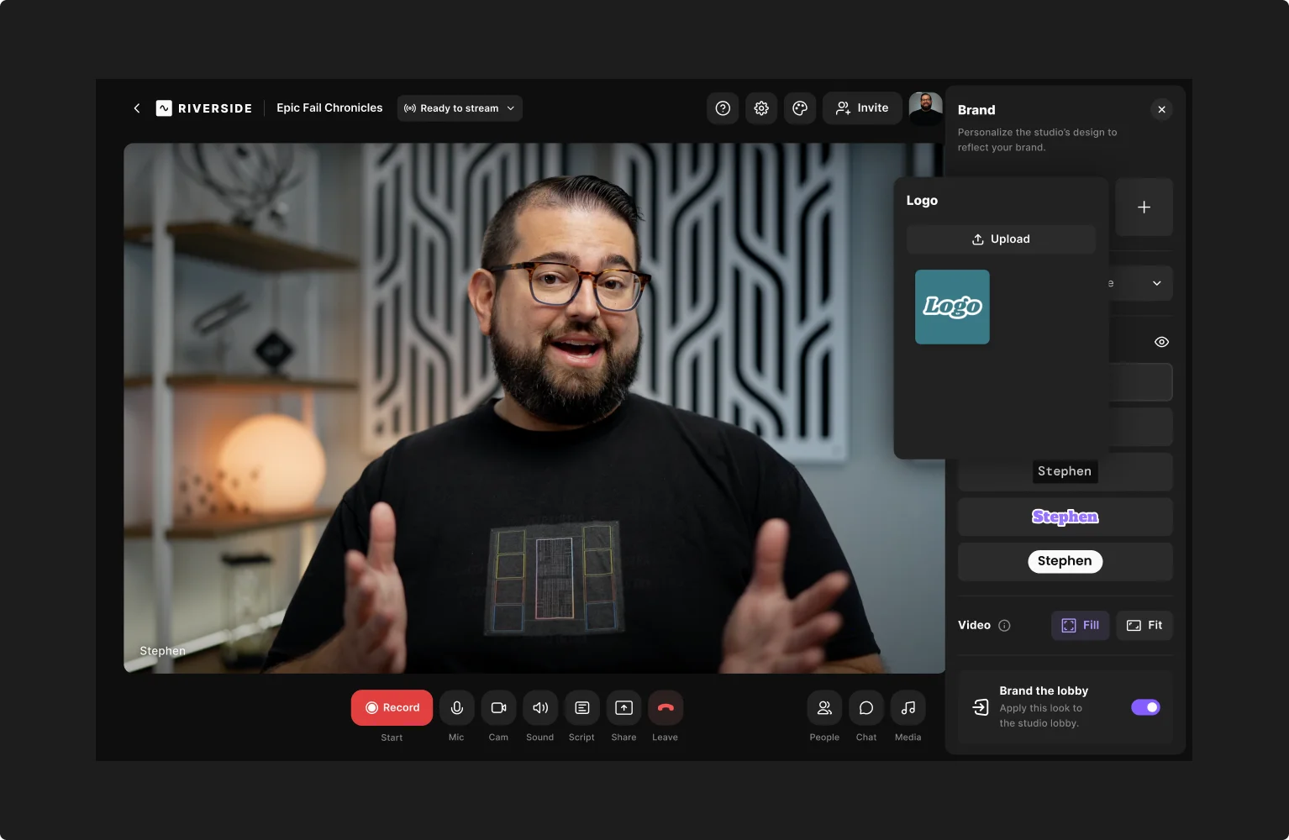Open the Chat panel
1289x840 pixels.
pyautogui.click(x=865, y=707)
